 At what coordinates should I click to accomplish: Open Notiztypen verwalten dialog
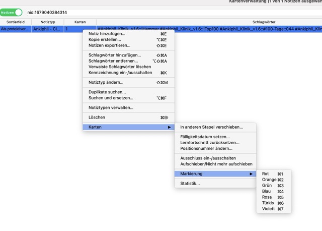pos(111,107)
